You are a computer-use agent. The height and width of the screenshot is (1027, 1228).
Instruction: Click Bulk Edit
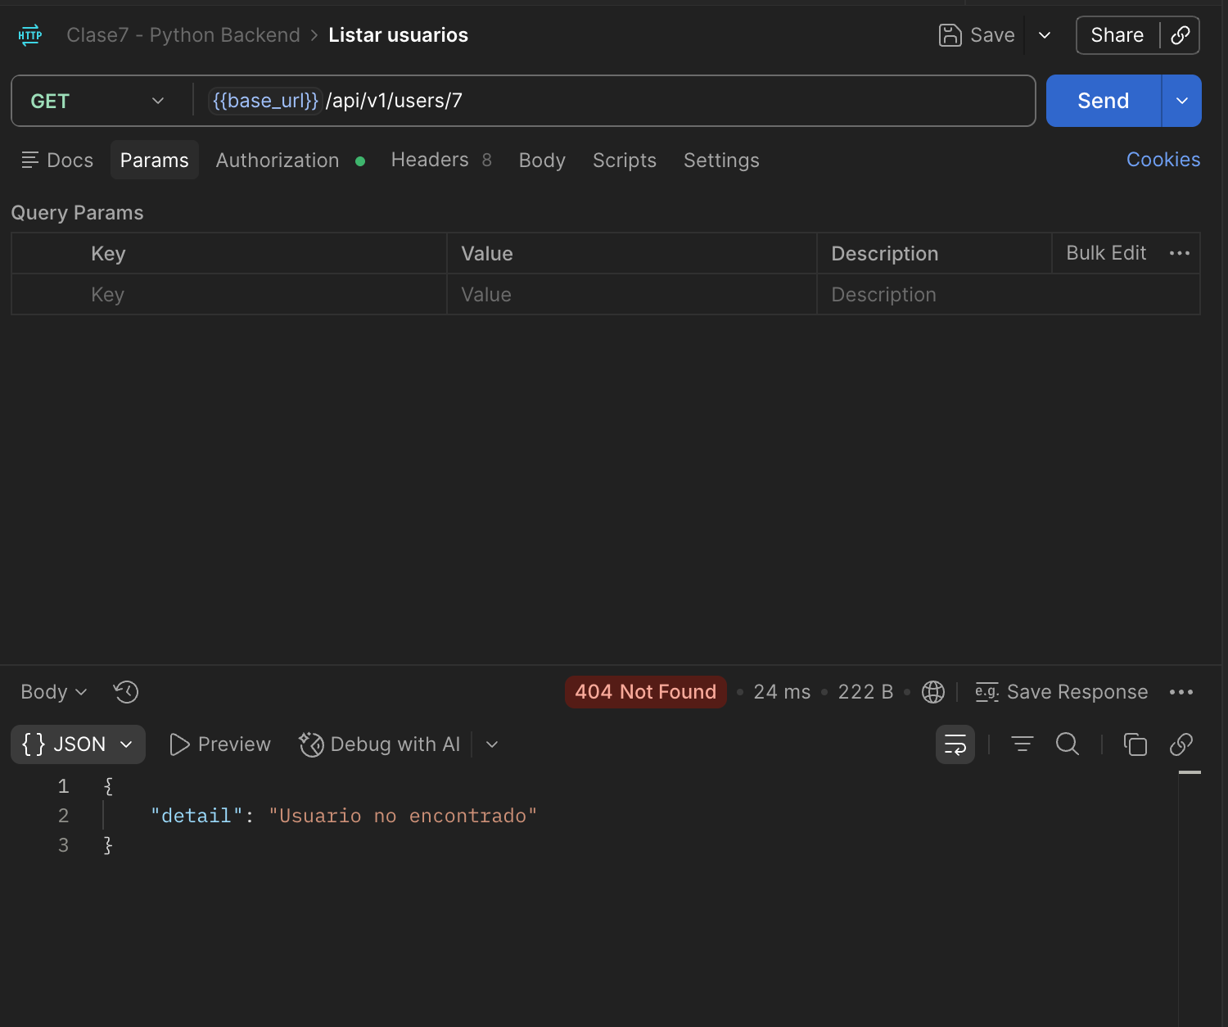click(x=1106, y=253)
